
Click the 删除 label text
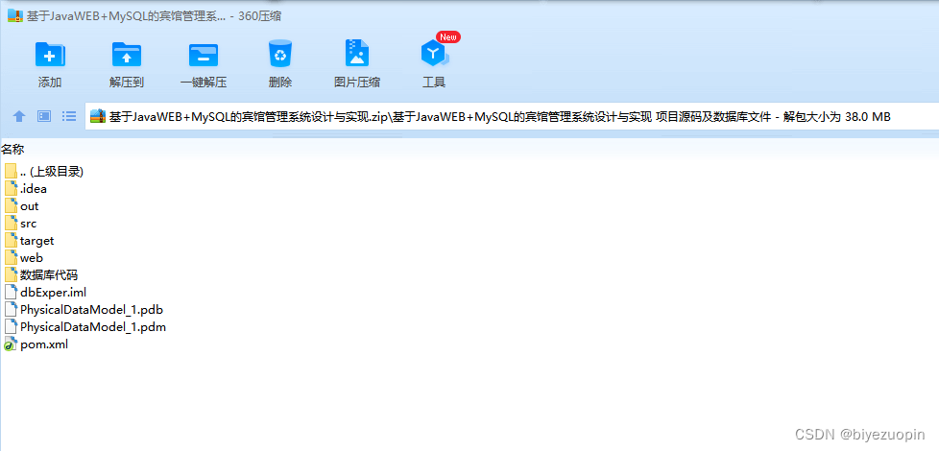(x=280, y=83)
